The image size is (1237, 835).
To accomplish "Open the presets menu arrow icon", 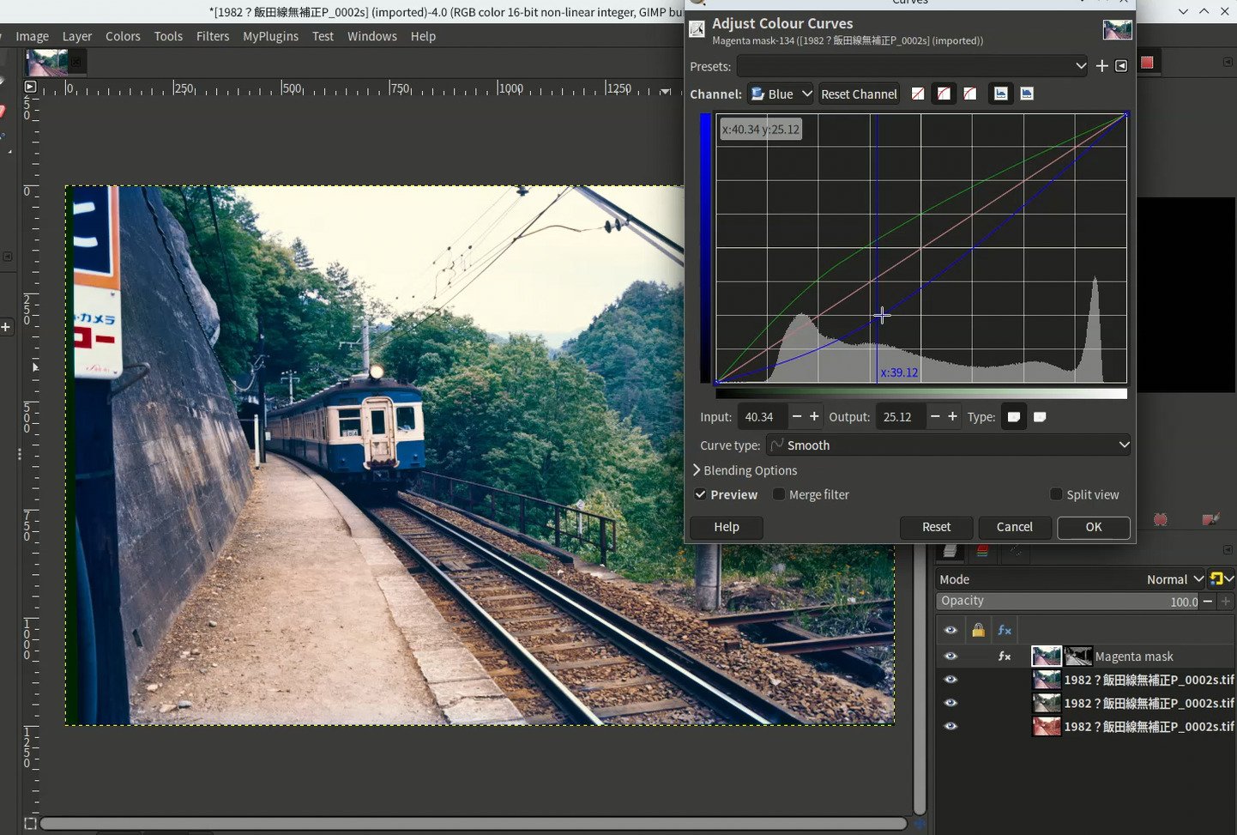I will coord(1121,66).
